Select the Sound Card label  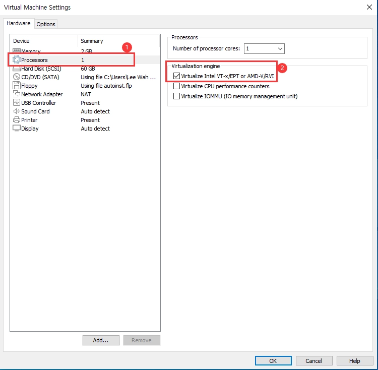(35, 111)
